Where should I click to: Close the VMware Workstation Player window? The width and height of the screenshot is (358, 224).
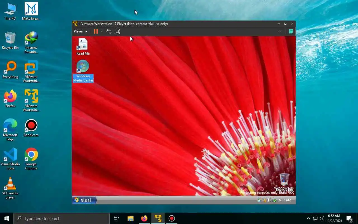(x=292, y=24)
